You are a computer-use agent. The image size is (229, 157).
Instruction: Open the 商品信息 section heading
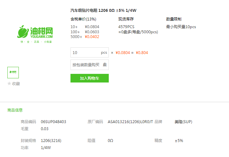tap(15, 110)
